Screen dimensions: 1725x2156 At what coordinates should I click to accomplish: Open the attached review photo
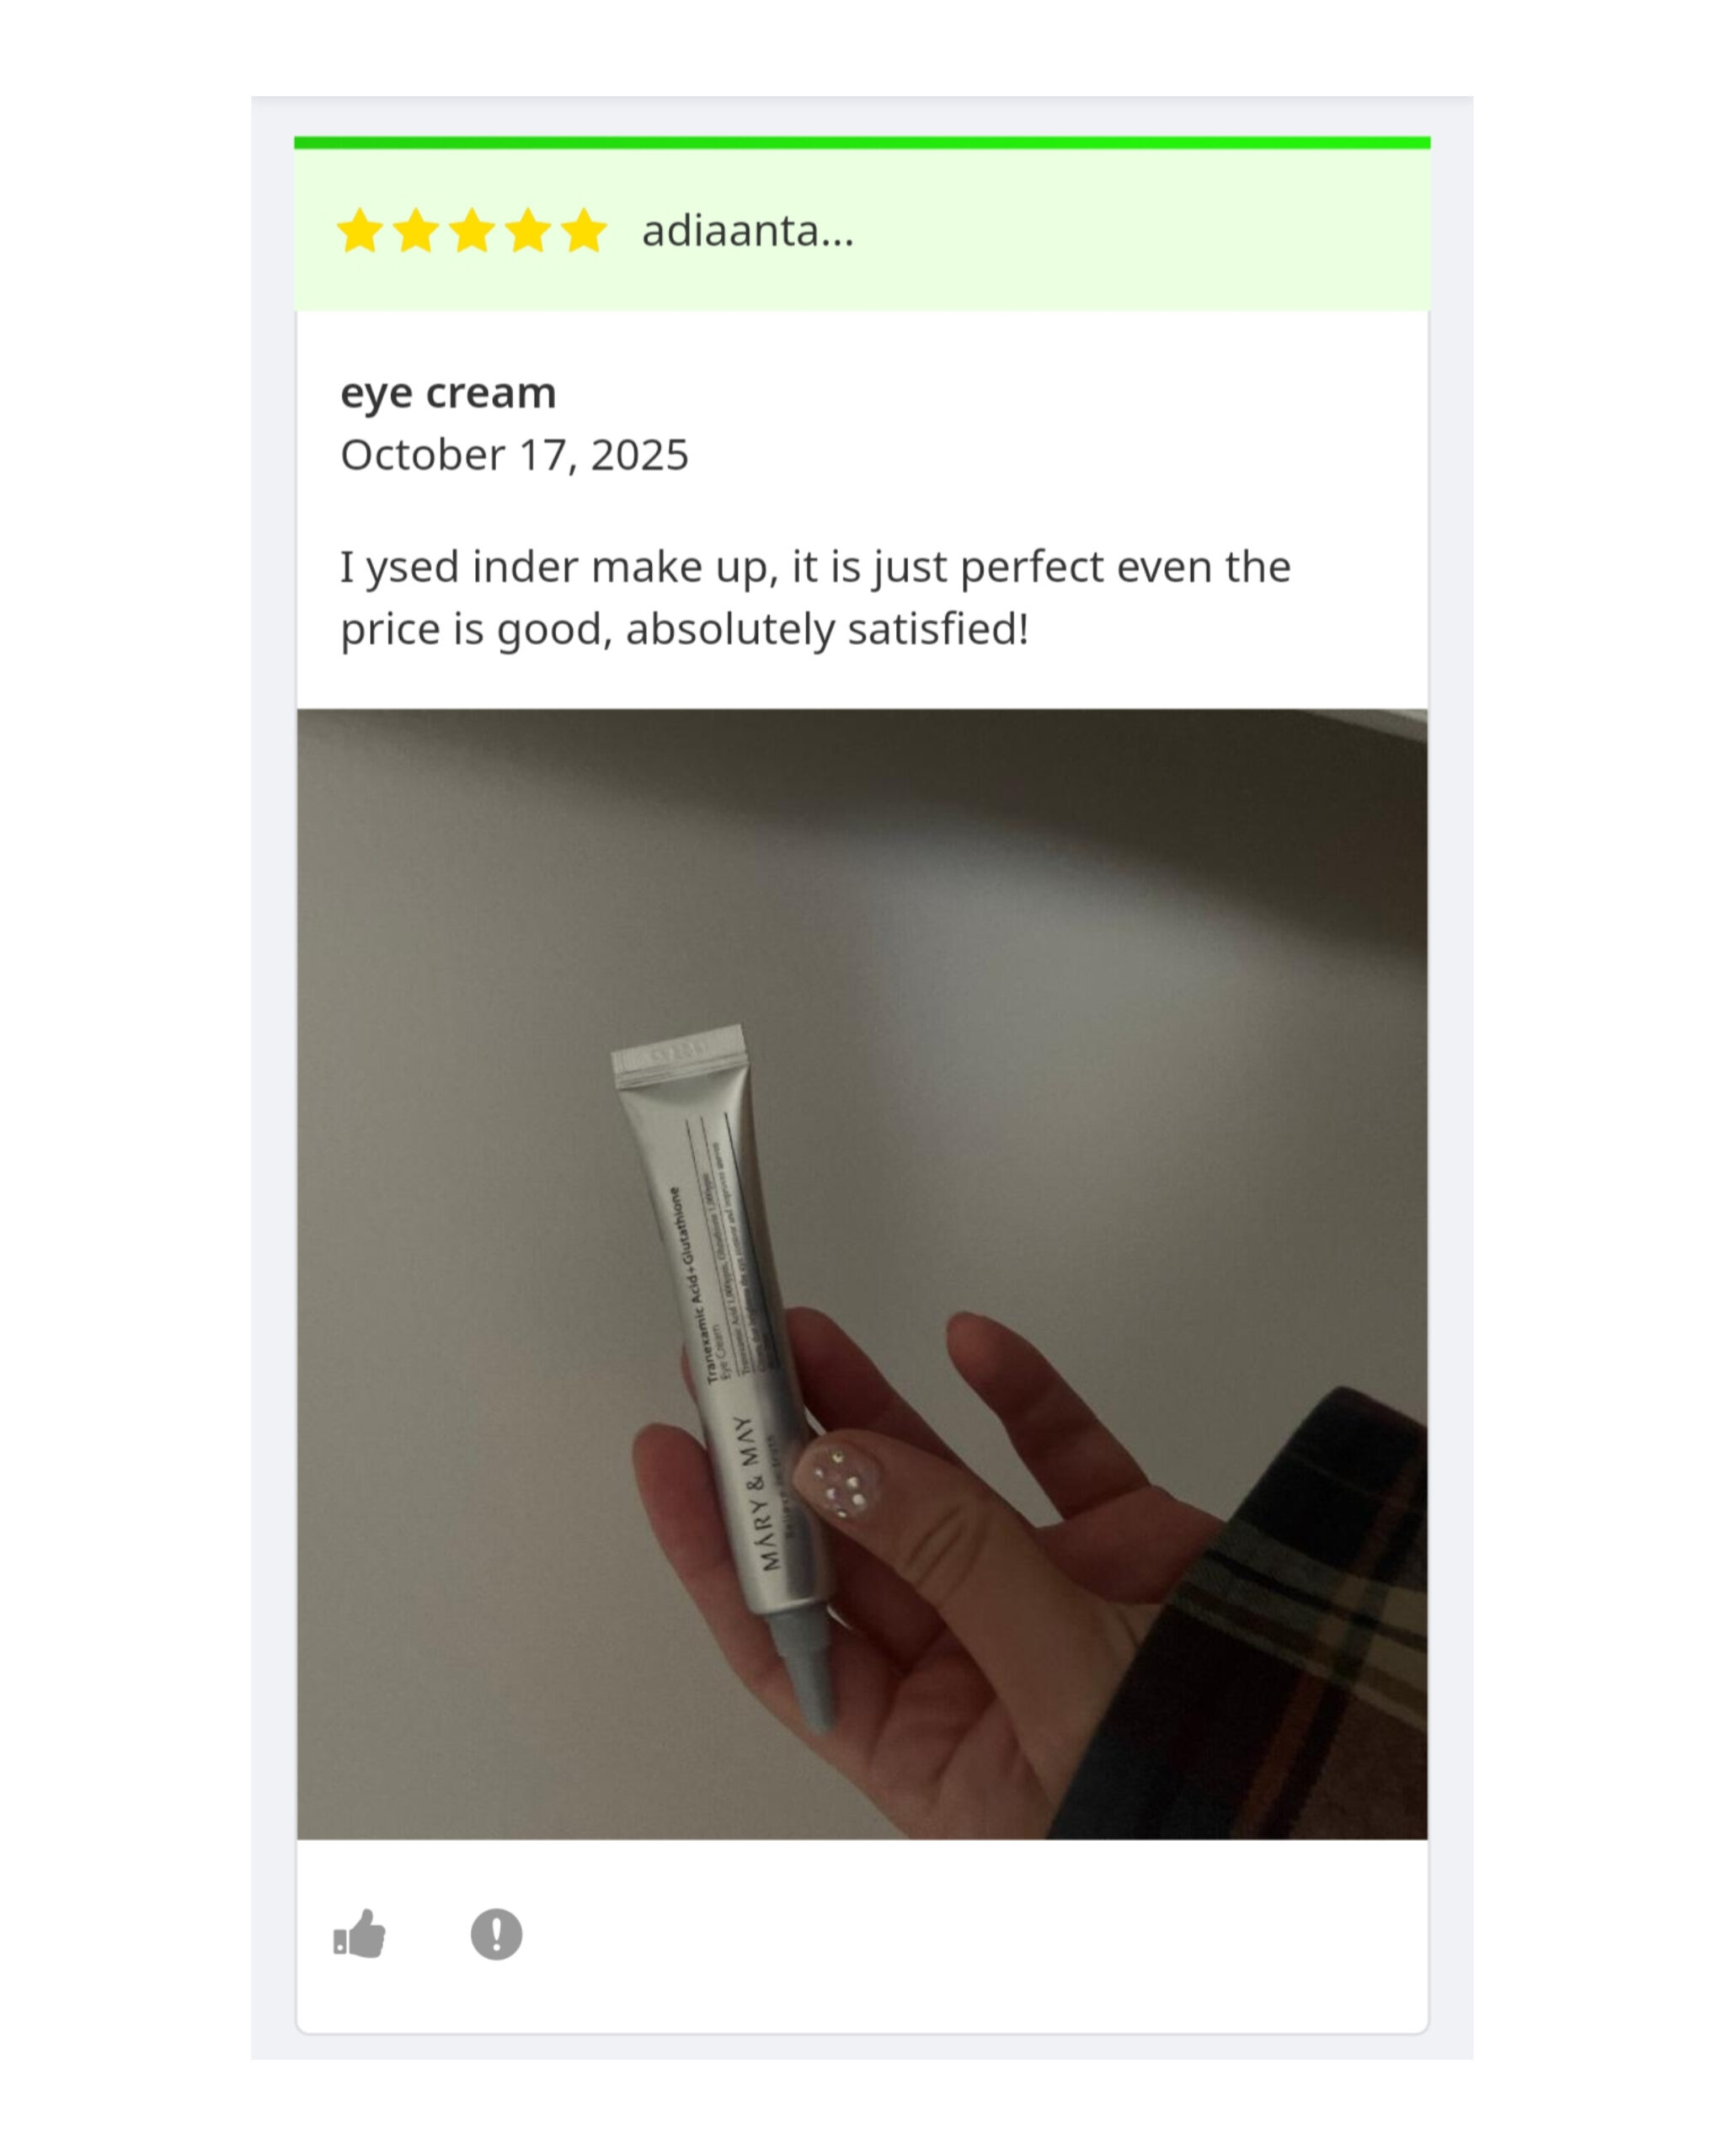pos(862,1274)
